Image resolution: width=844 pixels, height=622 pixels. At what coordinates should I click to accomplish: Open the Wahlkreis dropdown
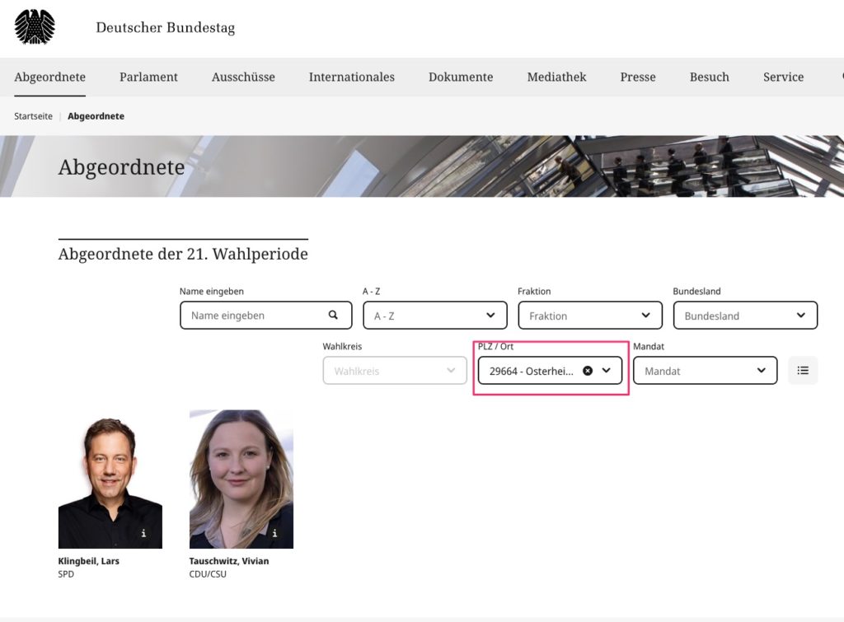[395, 370]
